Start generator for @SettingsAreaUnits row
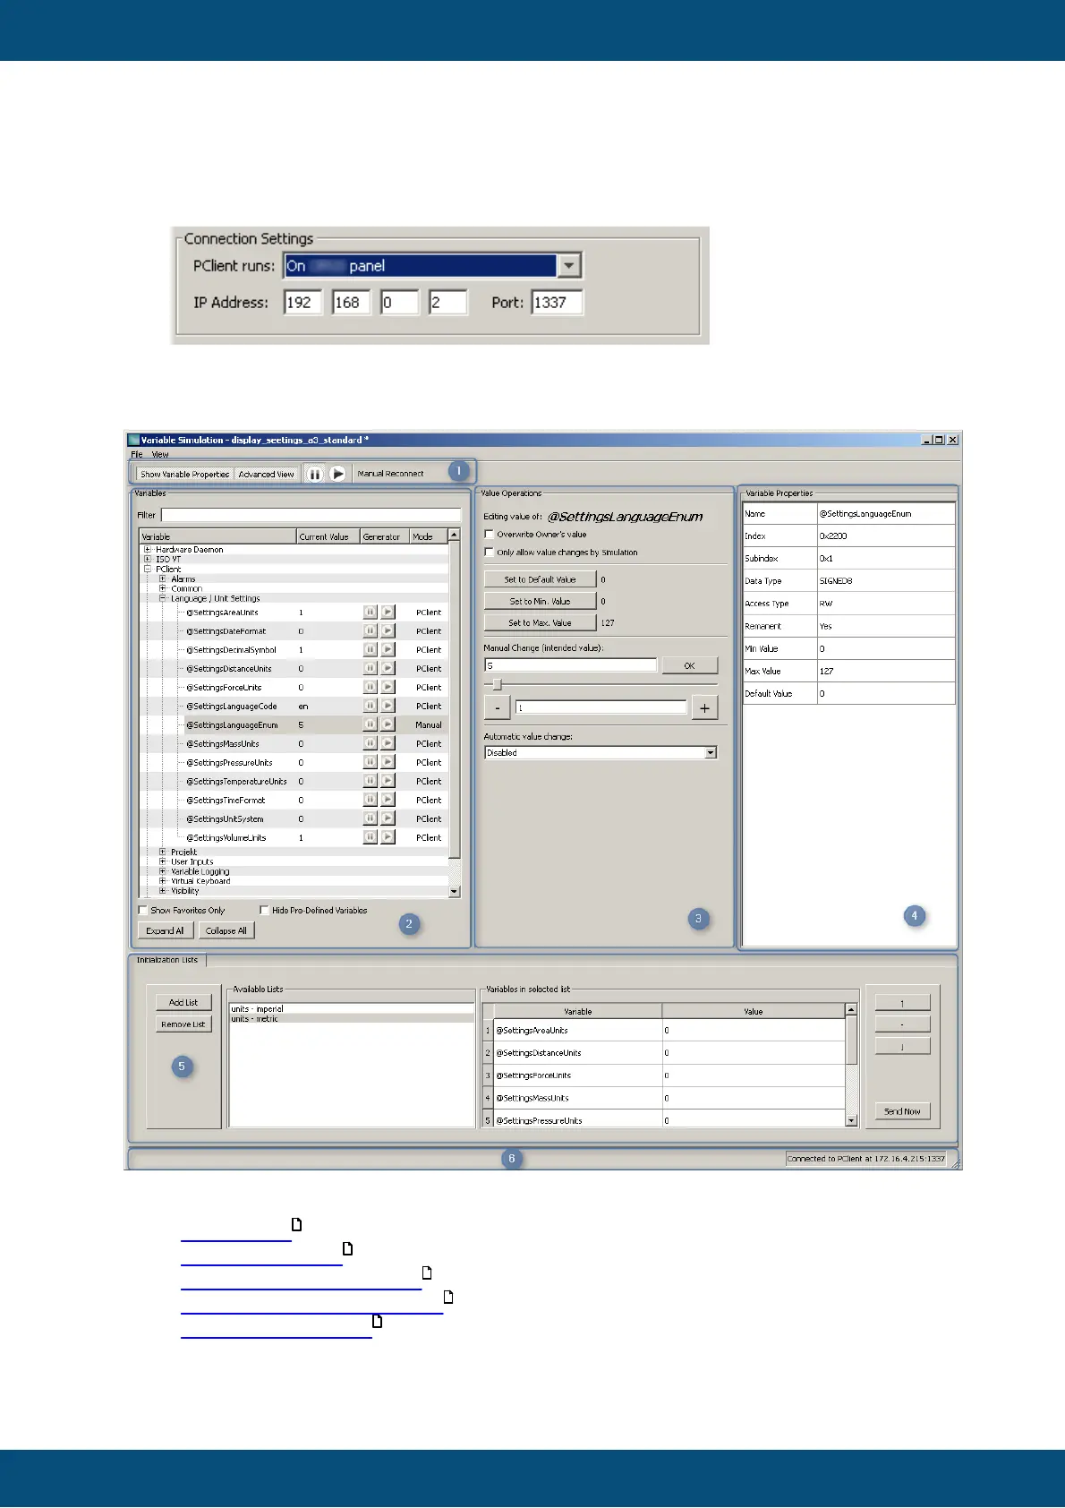This screenshot has width=1065, height=1508. tap(388, 613)
